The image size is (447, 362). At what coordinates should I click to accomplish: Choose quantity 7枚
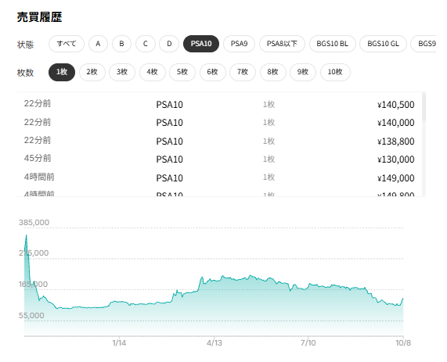243,72
